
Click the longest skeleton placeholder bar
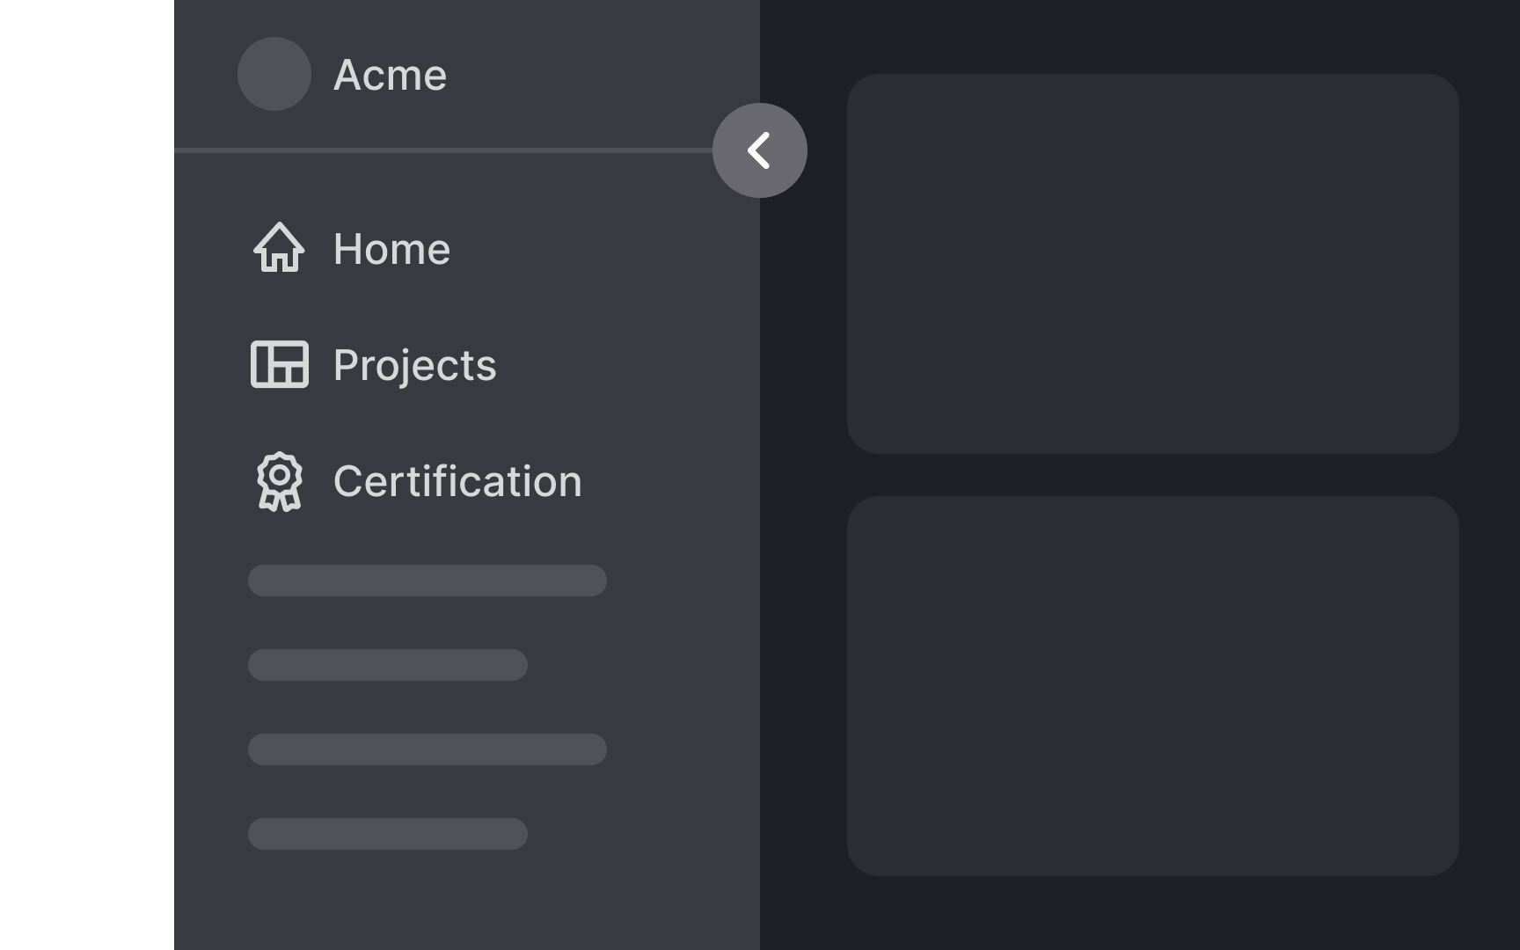tap(427, 581)
